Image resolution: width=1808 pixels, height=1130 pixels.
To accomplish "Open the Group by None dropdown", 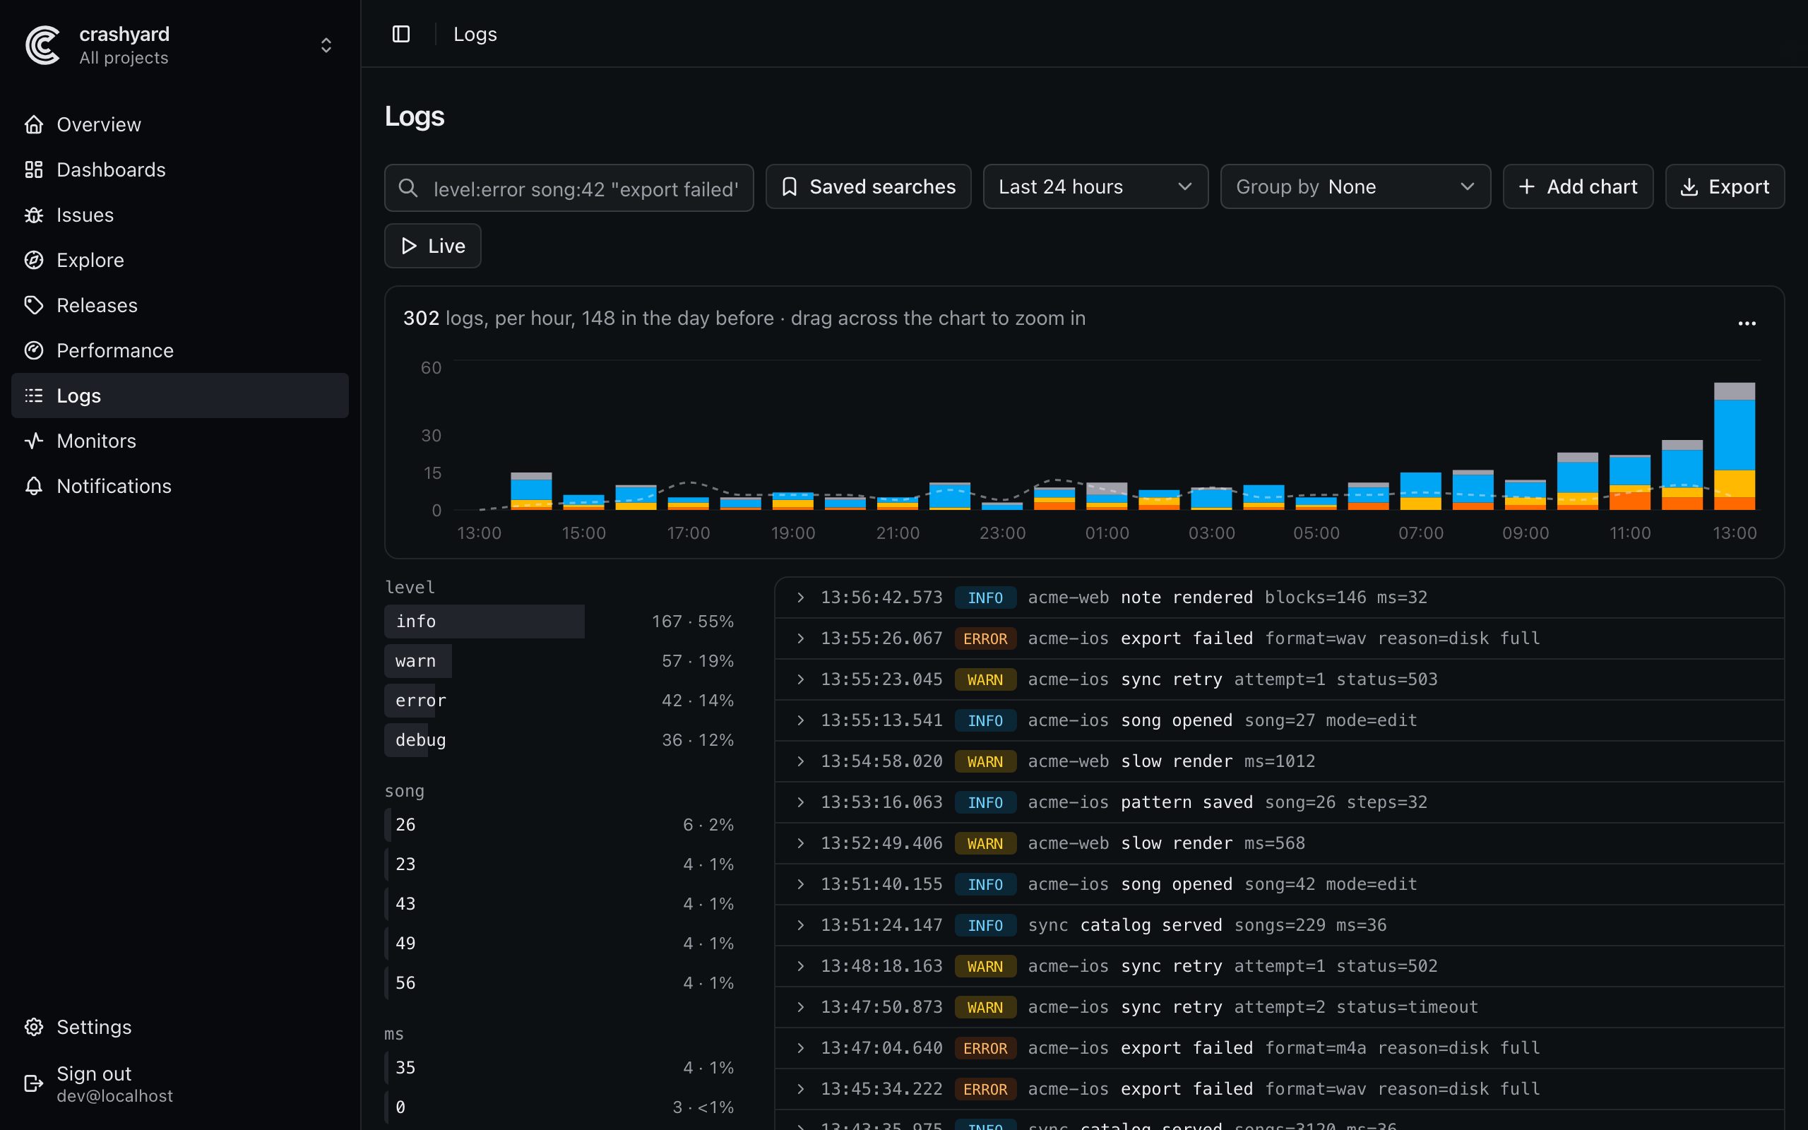I will [x=1355, y=187].
